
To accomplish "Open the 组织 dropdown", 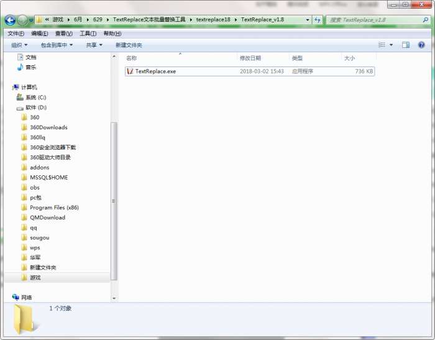I will point(19,45).
